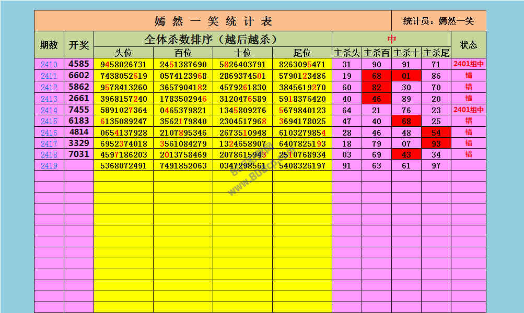Select the 主杀百 column header
Image resolution: width=524 pixels, height=313 pixels.
377,53
